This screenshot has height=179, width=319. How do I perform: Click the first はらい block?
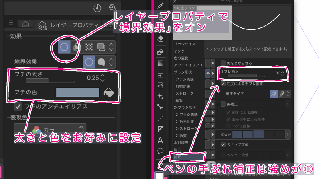pyautogui.click(x=237, y=134)
